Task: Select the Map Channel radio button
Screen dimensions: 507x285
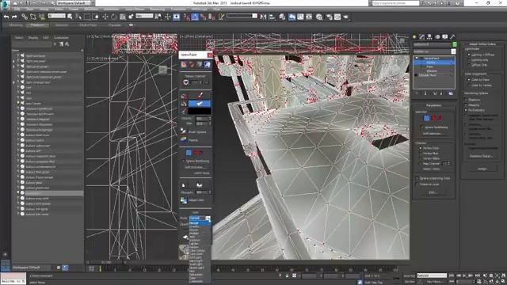Action: point(421,164)
